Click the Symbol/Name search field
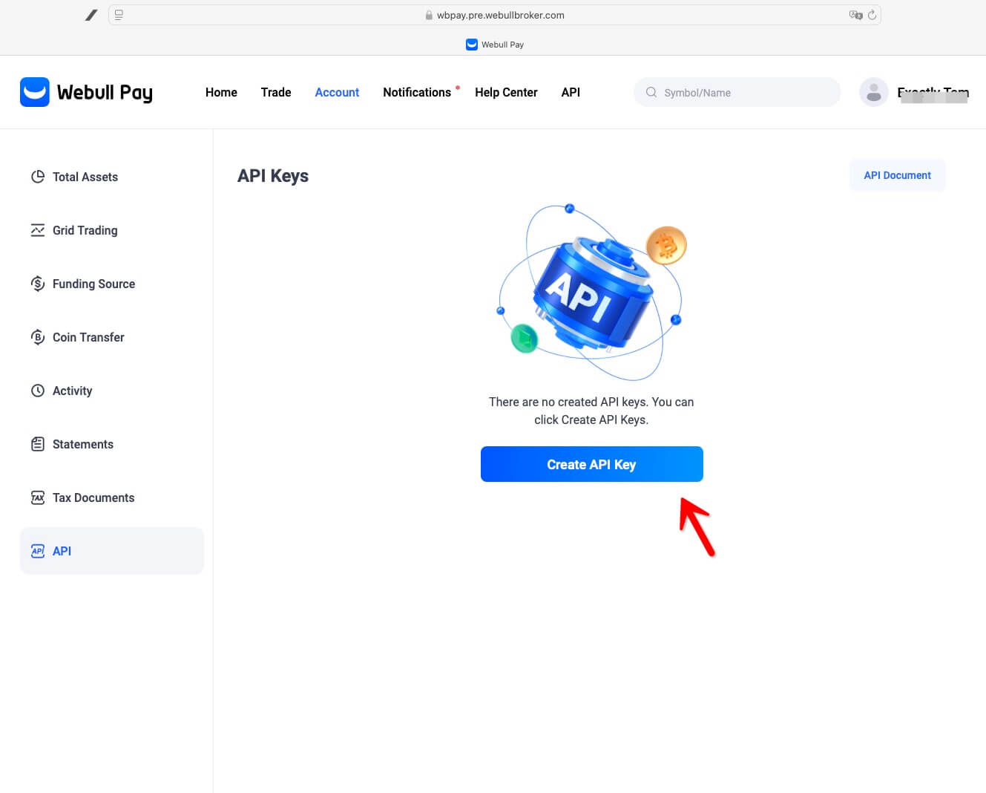Screen dimensions: 986x793 [737, 92]
